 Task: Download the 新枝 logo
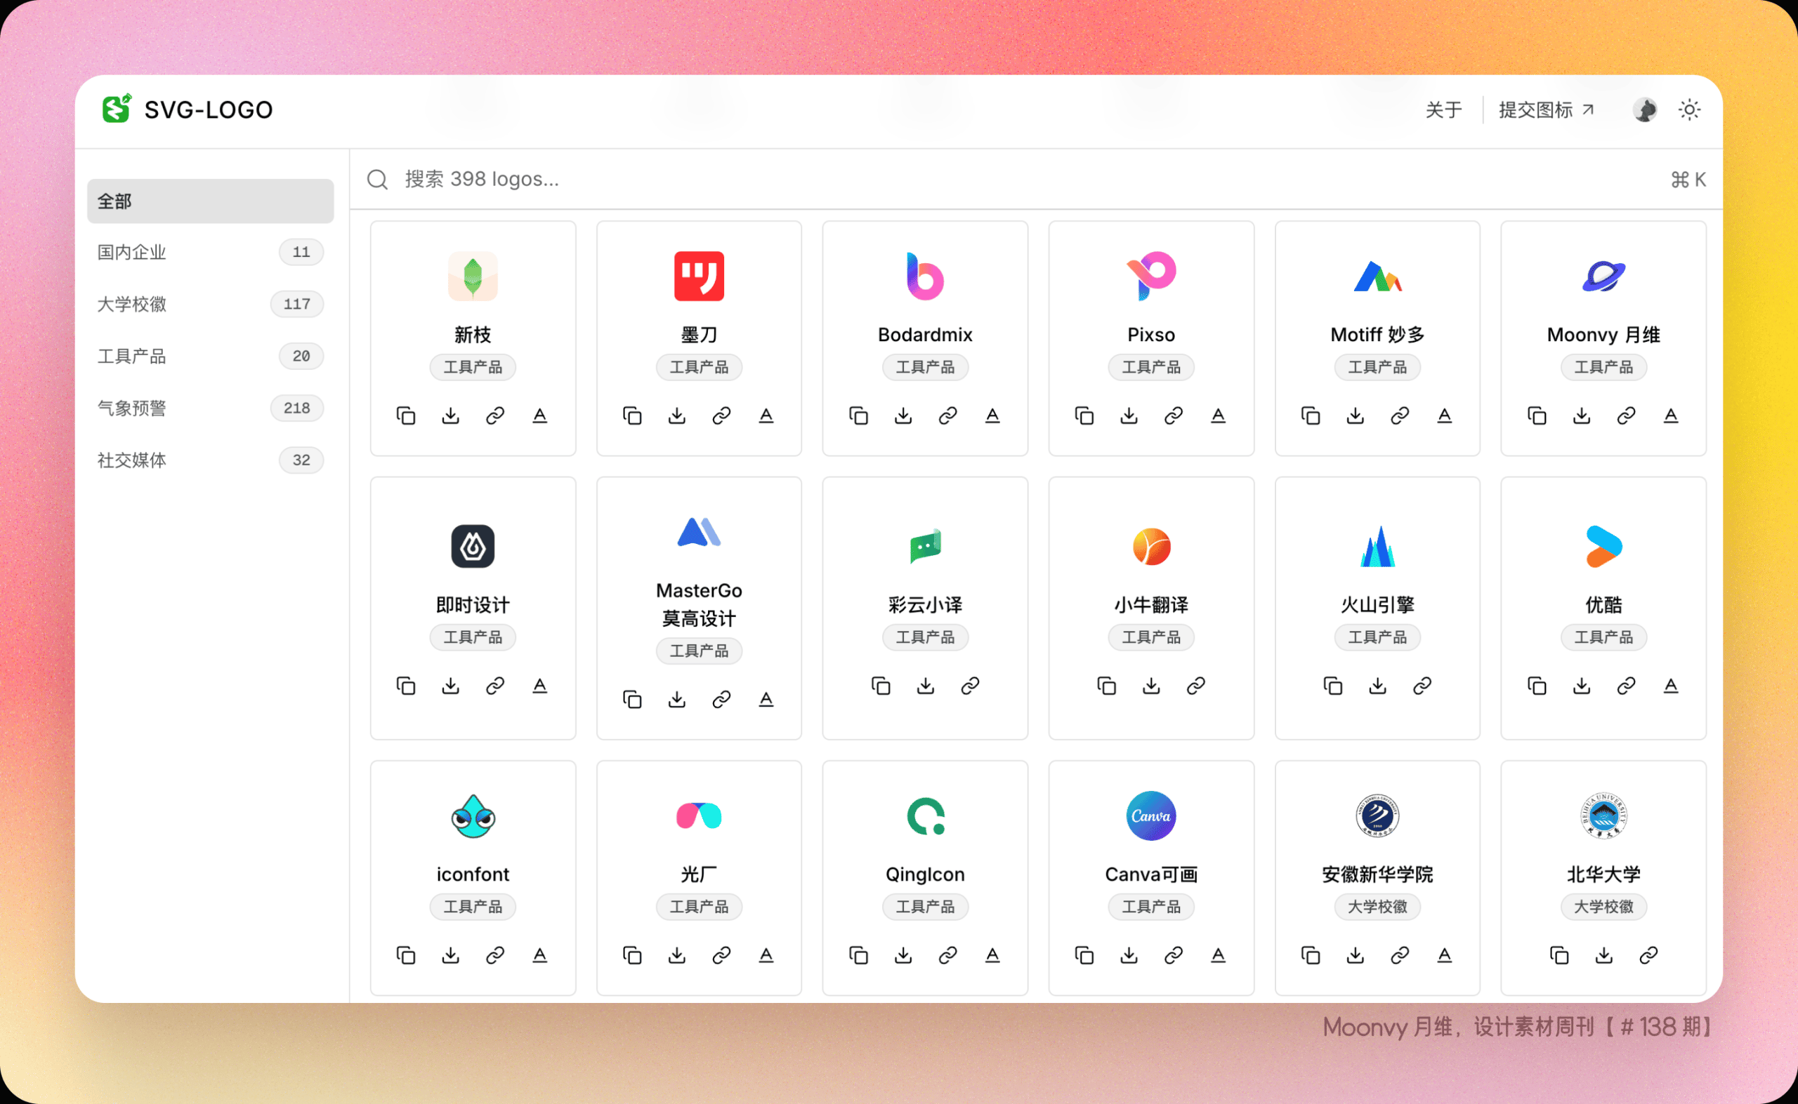coord(451,415)
